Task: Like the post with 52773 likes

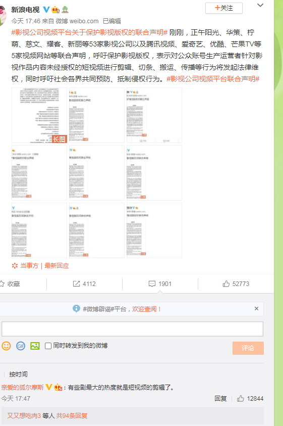Action: point(236,284)
